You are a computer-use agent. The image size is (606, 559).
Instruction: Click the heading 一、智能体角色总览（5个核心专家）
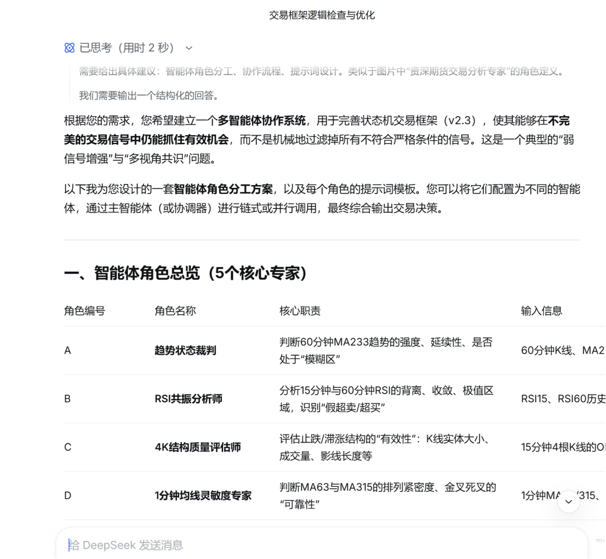(x=185, y=273)
